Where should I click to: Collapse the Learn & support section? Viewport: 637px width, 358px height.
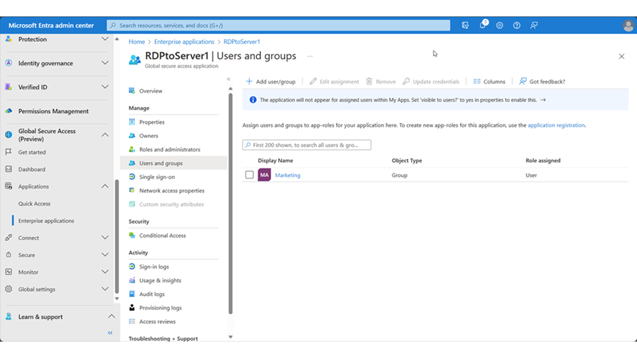pos(111,316)
